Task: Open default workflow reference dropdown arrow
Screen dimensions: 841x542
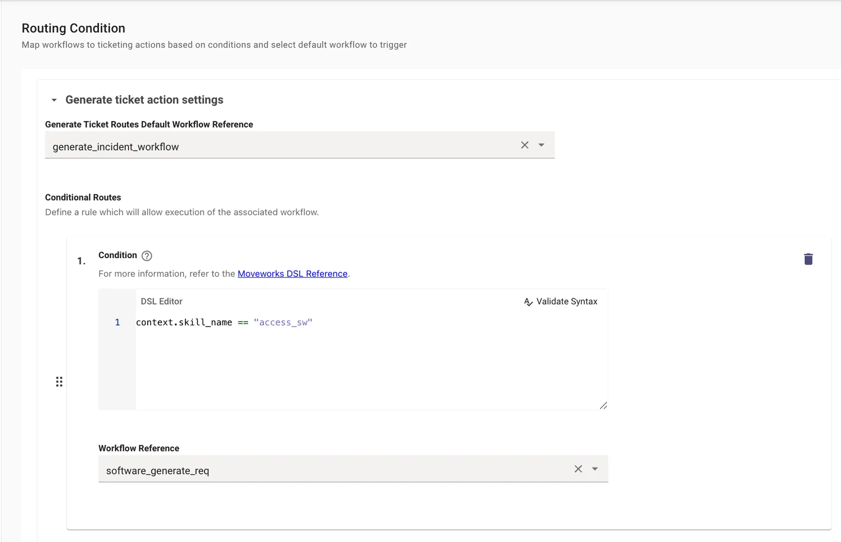Action: pyautogui.click(x=541, y=145)
